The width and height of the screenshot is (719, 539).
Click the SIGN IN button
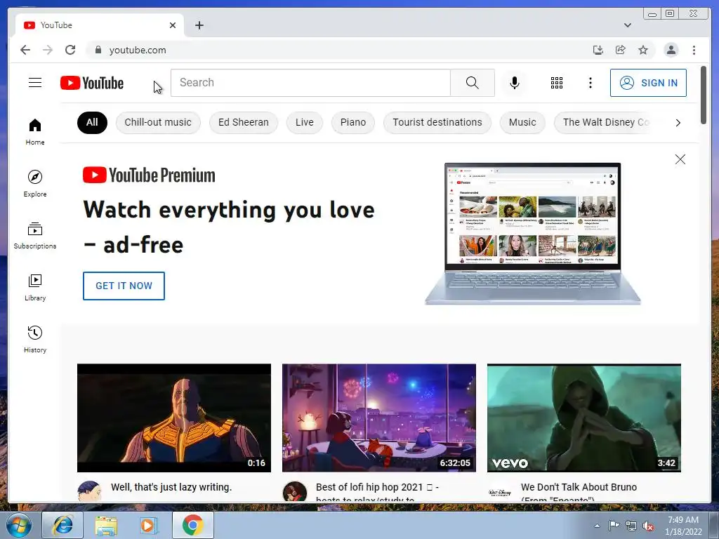(648, 83)
